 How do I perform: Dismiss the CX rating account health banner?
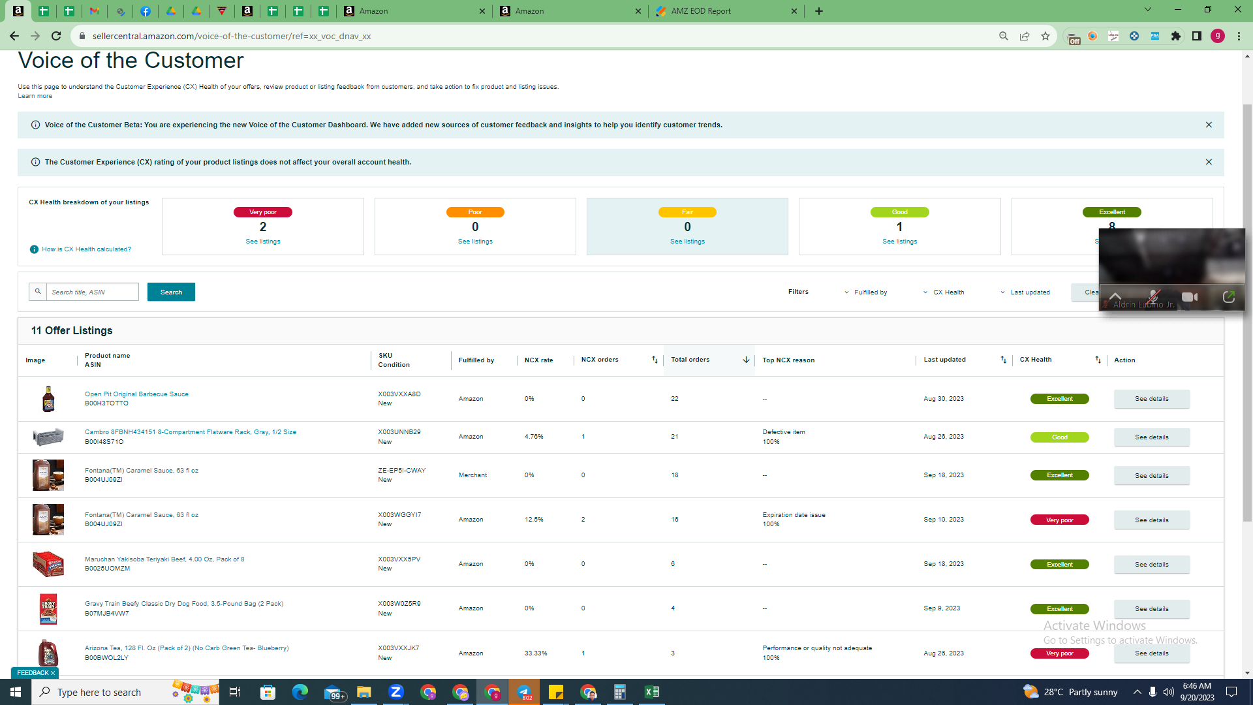tap(1209, 162)
